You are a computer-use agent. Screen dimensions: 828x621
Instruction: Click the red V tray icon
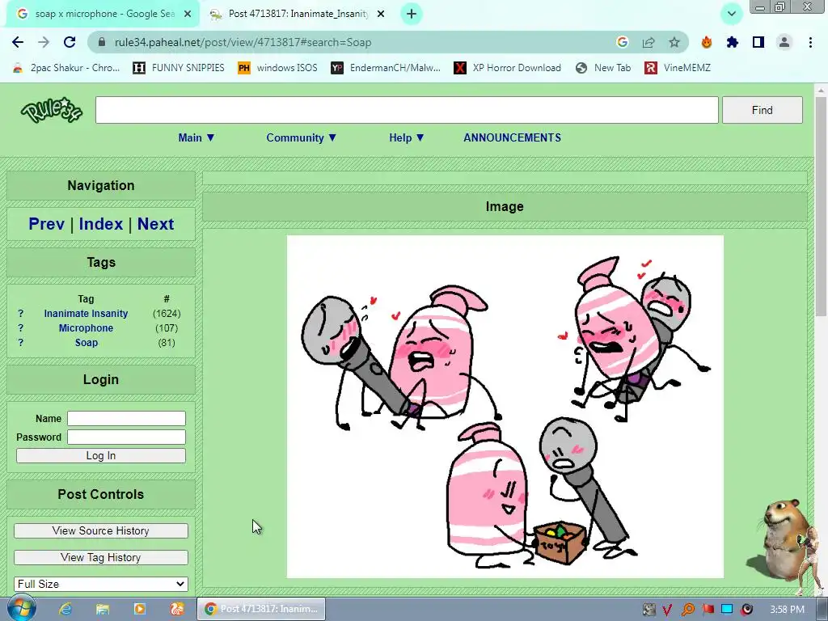(x=667, y=610)
